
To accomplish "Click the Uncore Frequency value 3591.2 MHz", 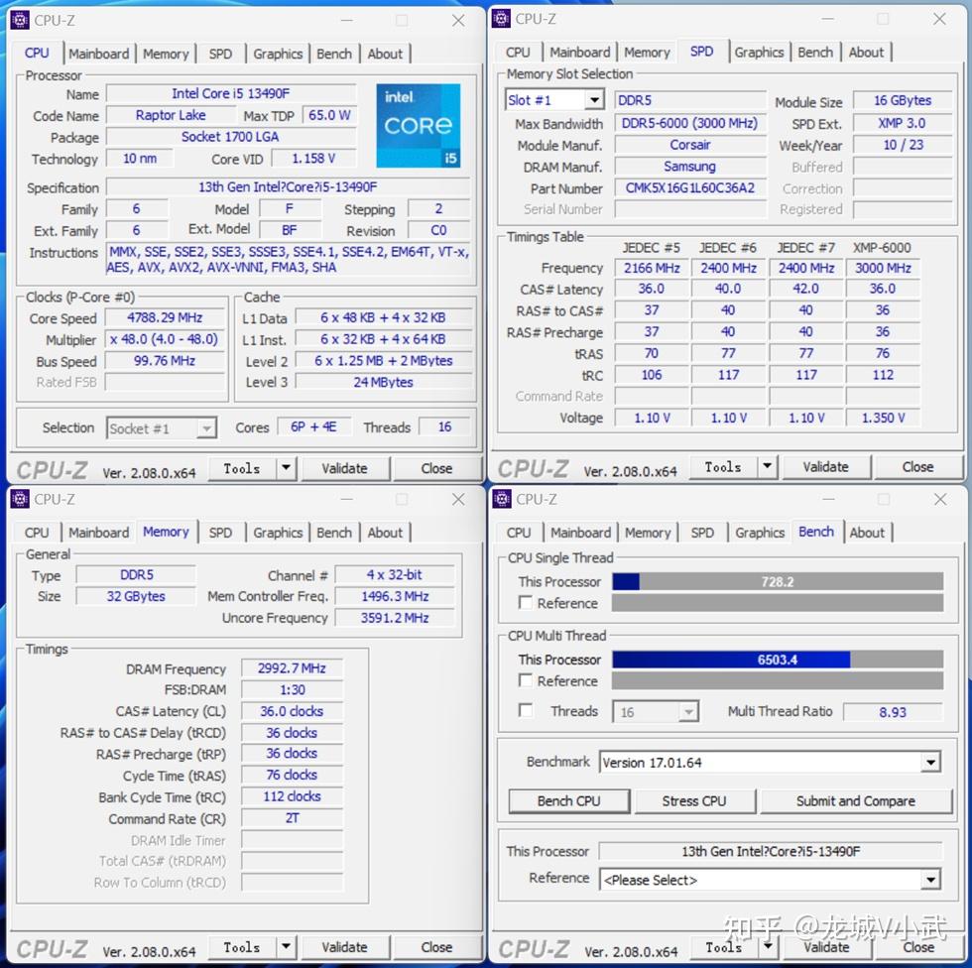I will [395, 618].
